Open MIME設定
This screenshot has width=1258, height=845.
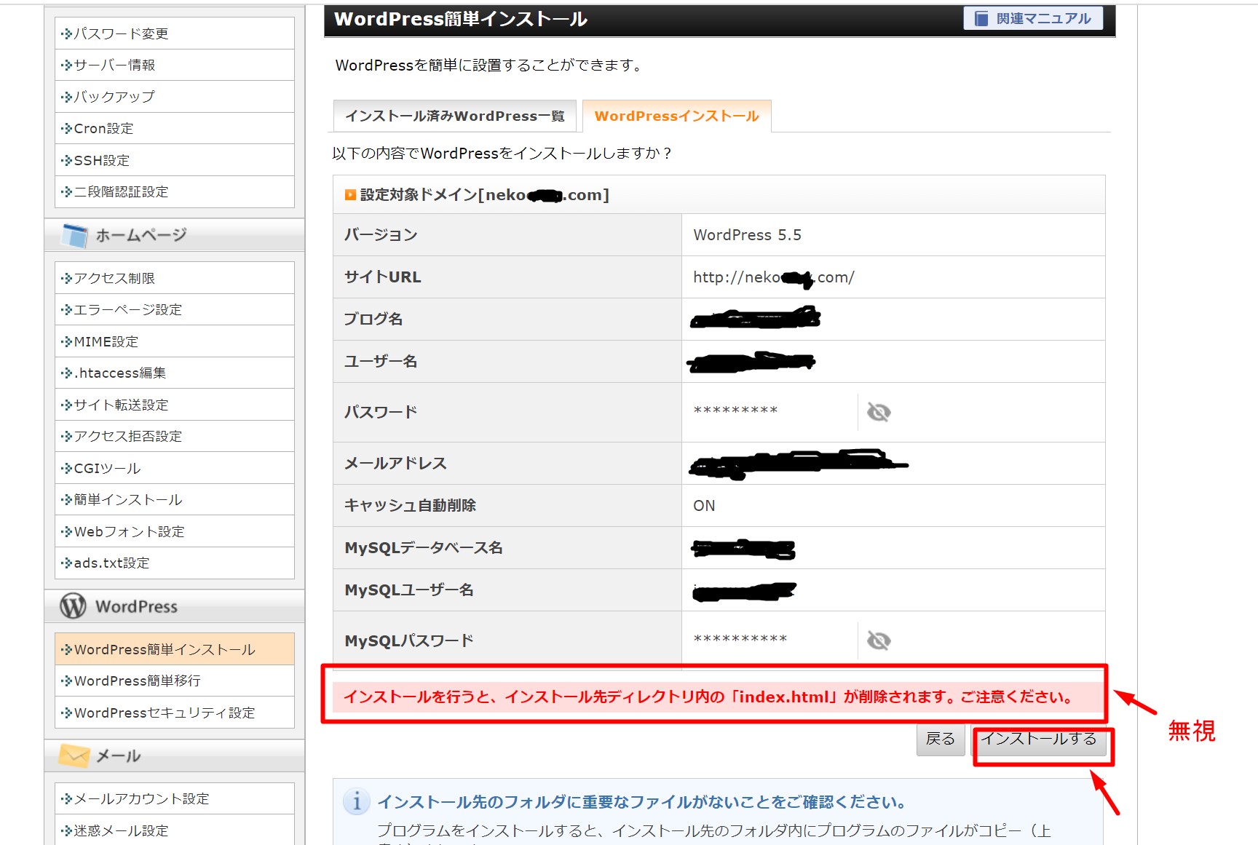(x=175, y=341)
